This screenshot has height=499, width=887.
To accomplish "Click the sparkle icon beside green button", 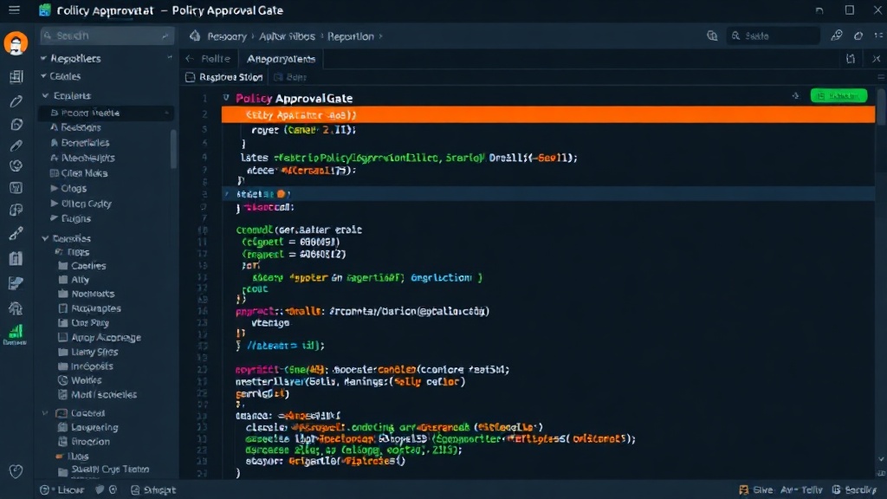I will [x=795, y=95].
